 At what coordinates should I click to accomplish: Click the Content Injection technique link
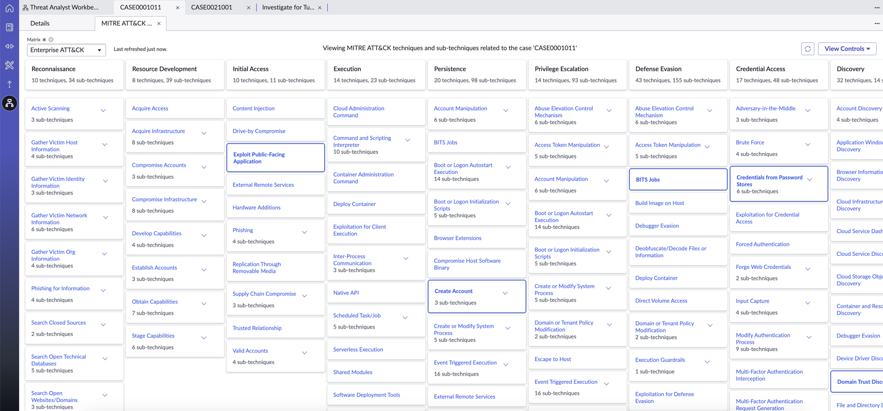pyautogui.click(x=254, y=109)
